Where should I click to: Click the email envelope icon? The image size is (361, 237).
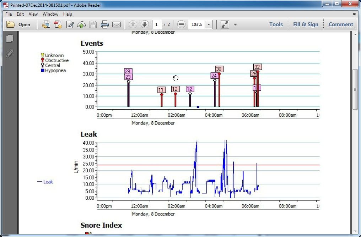click(116, 24)
